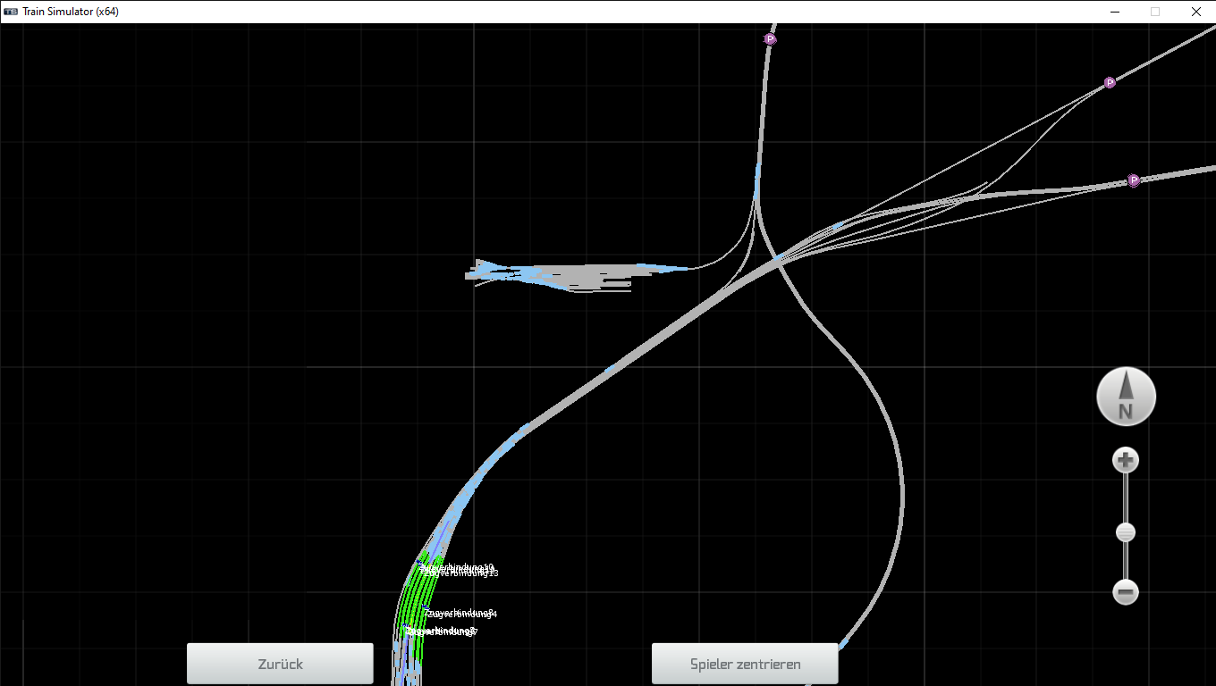Click the compass North indicator
Viewport: 1216px width, 686px height.
(1126, 397)
